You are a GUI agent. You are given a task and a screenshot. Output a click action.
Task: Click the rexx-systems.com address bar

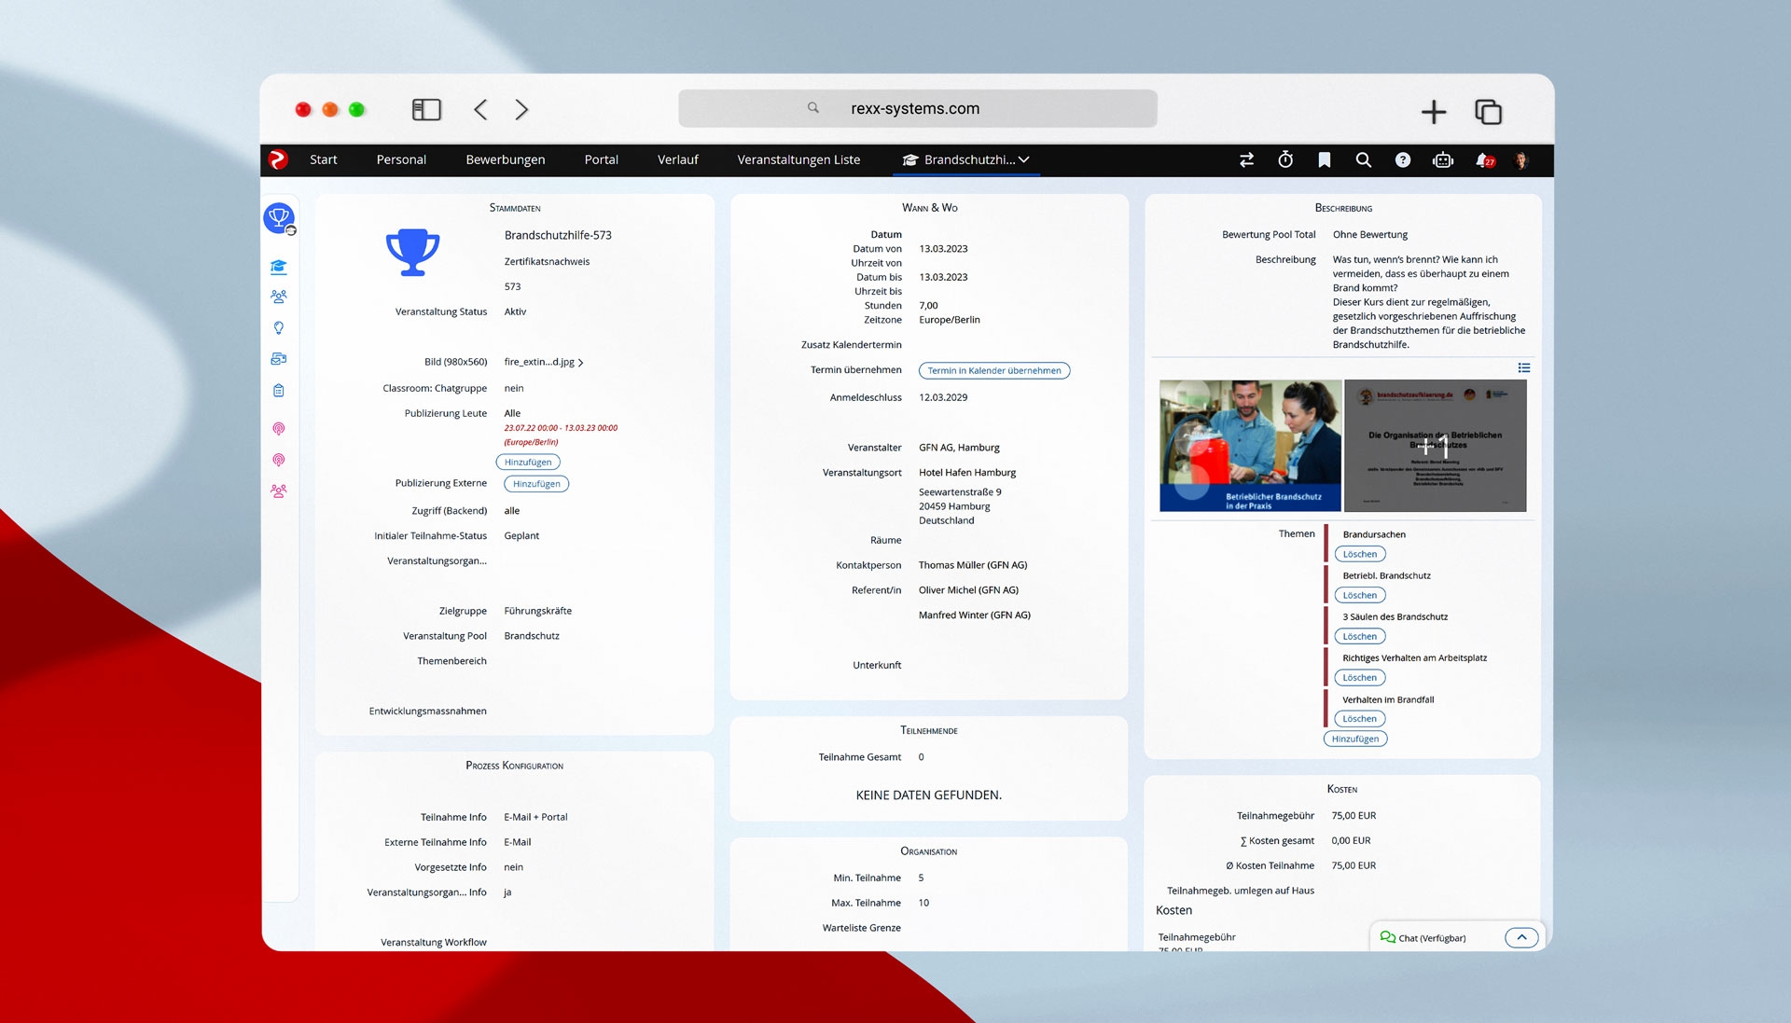point(916,108)
